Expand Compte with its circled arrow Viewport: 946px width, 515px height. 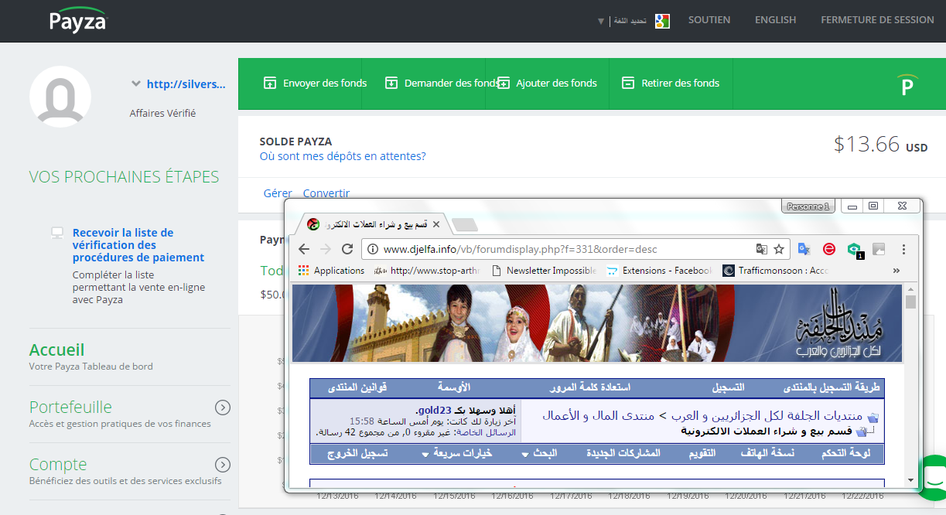[223, 465]
